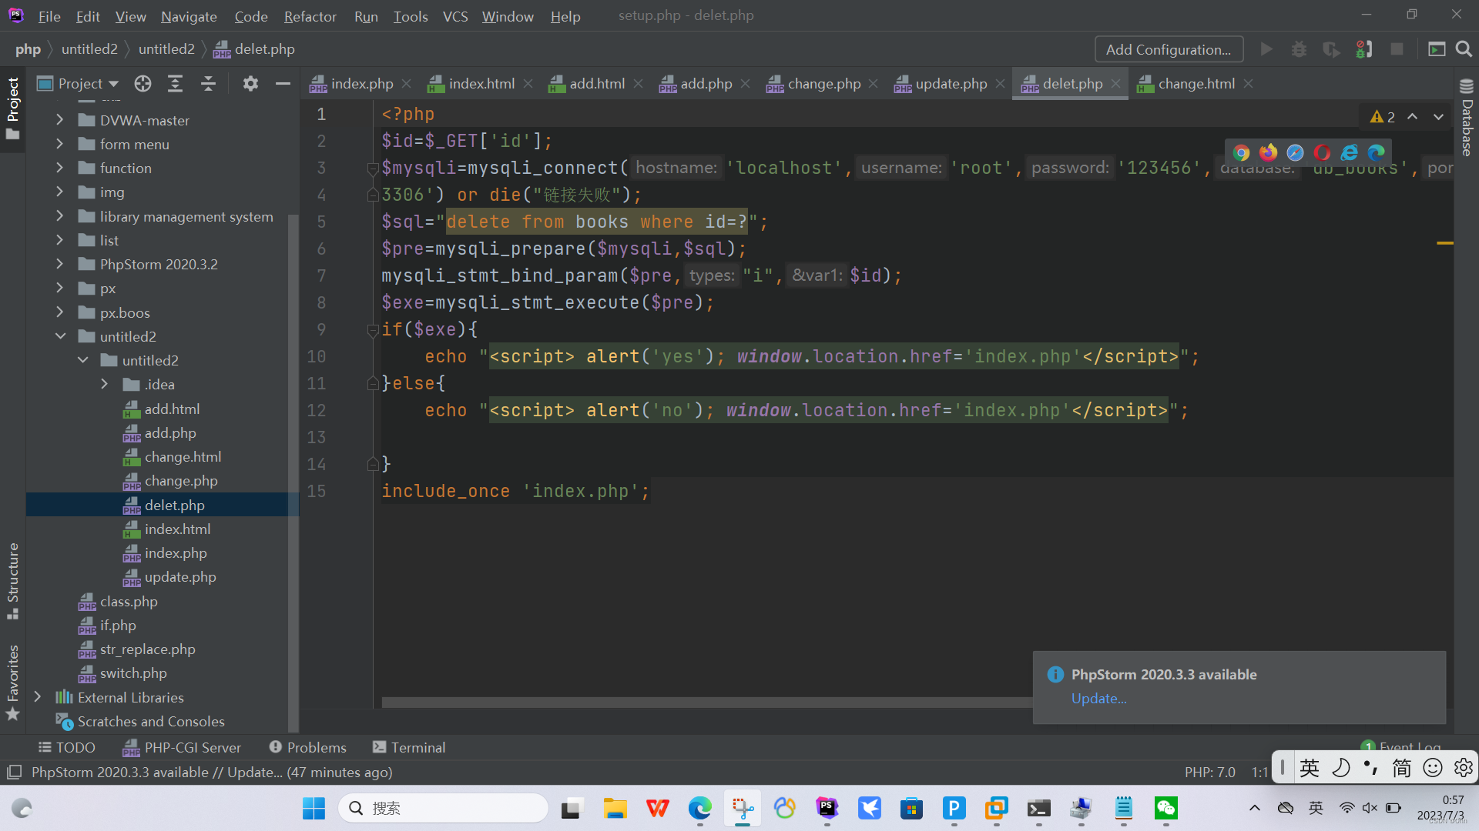Expand the DVWA-master folder
1479x831 pixels.
(60, 120)
